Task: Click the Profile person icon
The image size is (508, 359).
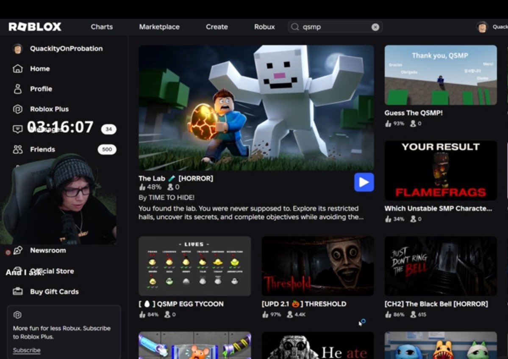Action: coord(17,89)
